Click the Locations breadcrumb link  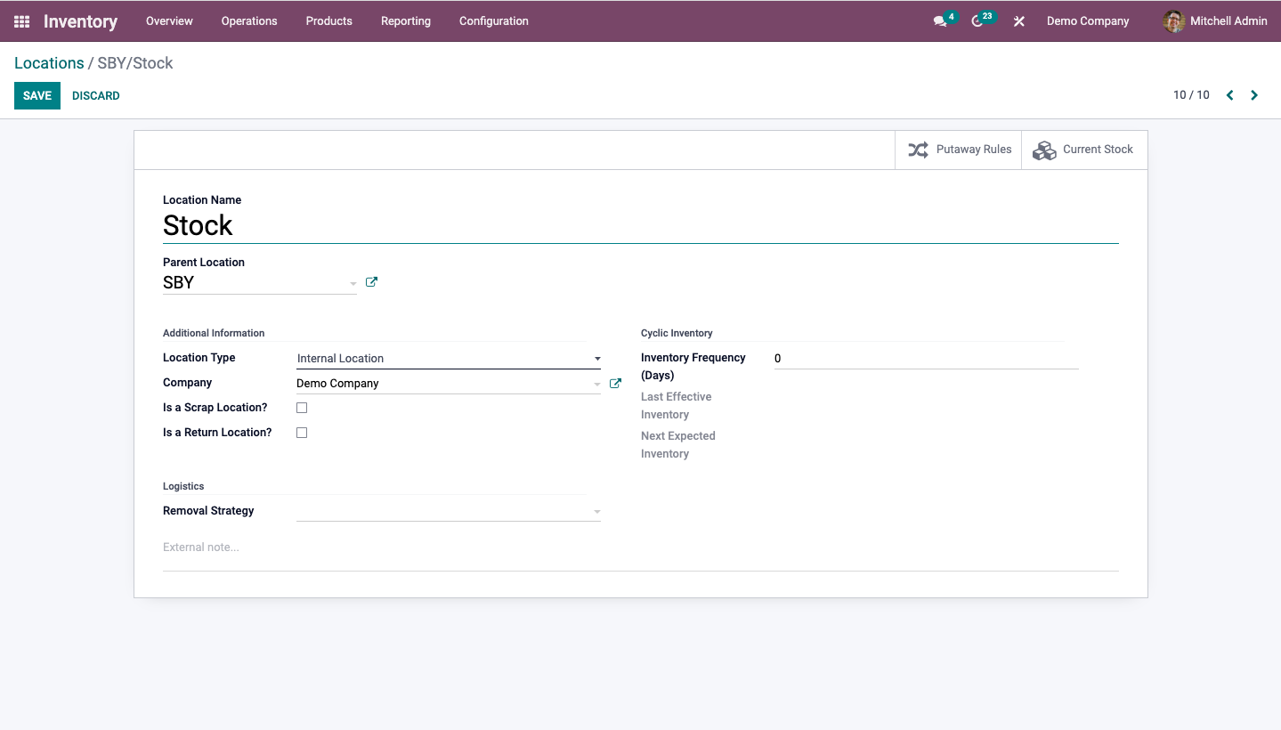(x=49, y=63)
